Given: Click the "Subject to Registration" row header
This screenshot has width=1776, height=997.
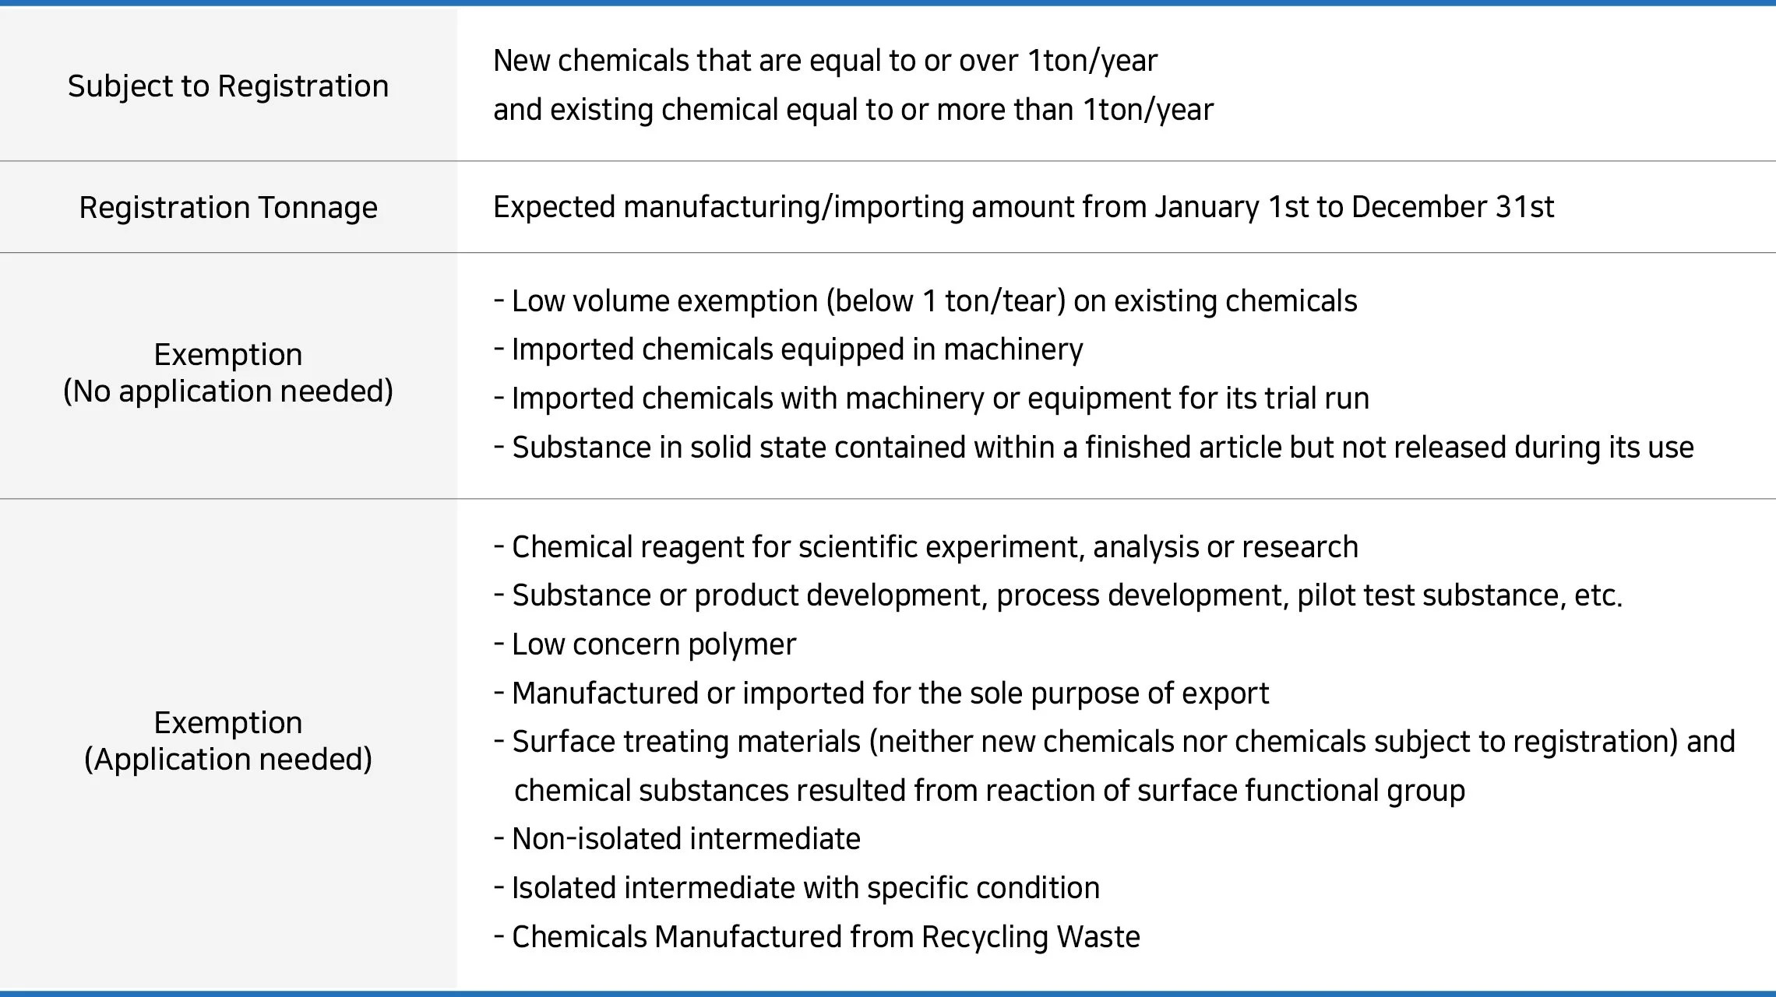Looking at the screenshot, I should pyautogui.click(x=228, y=86).
